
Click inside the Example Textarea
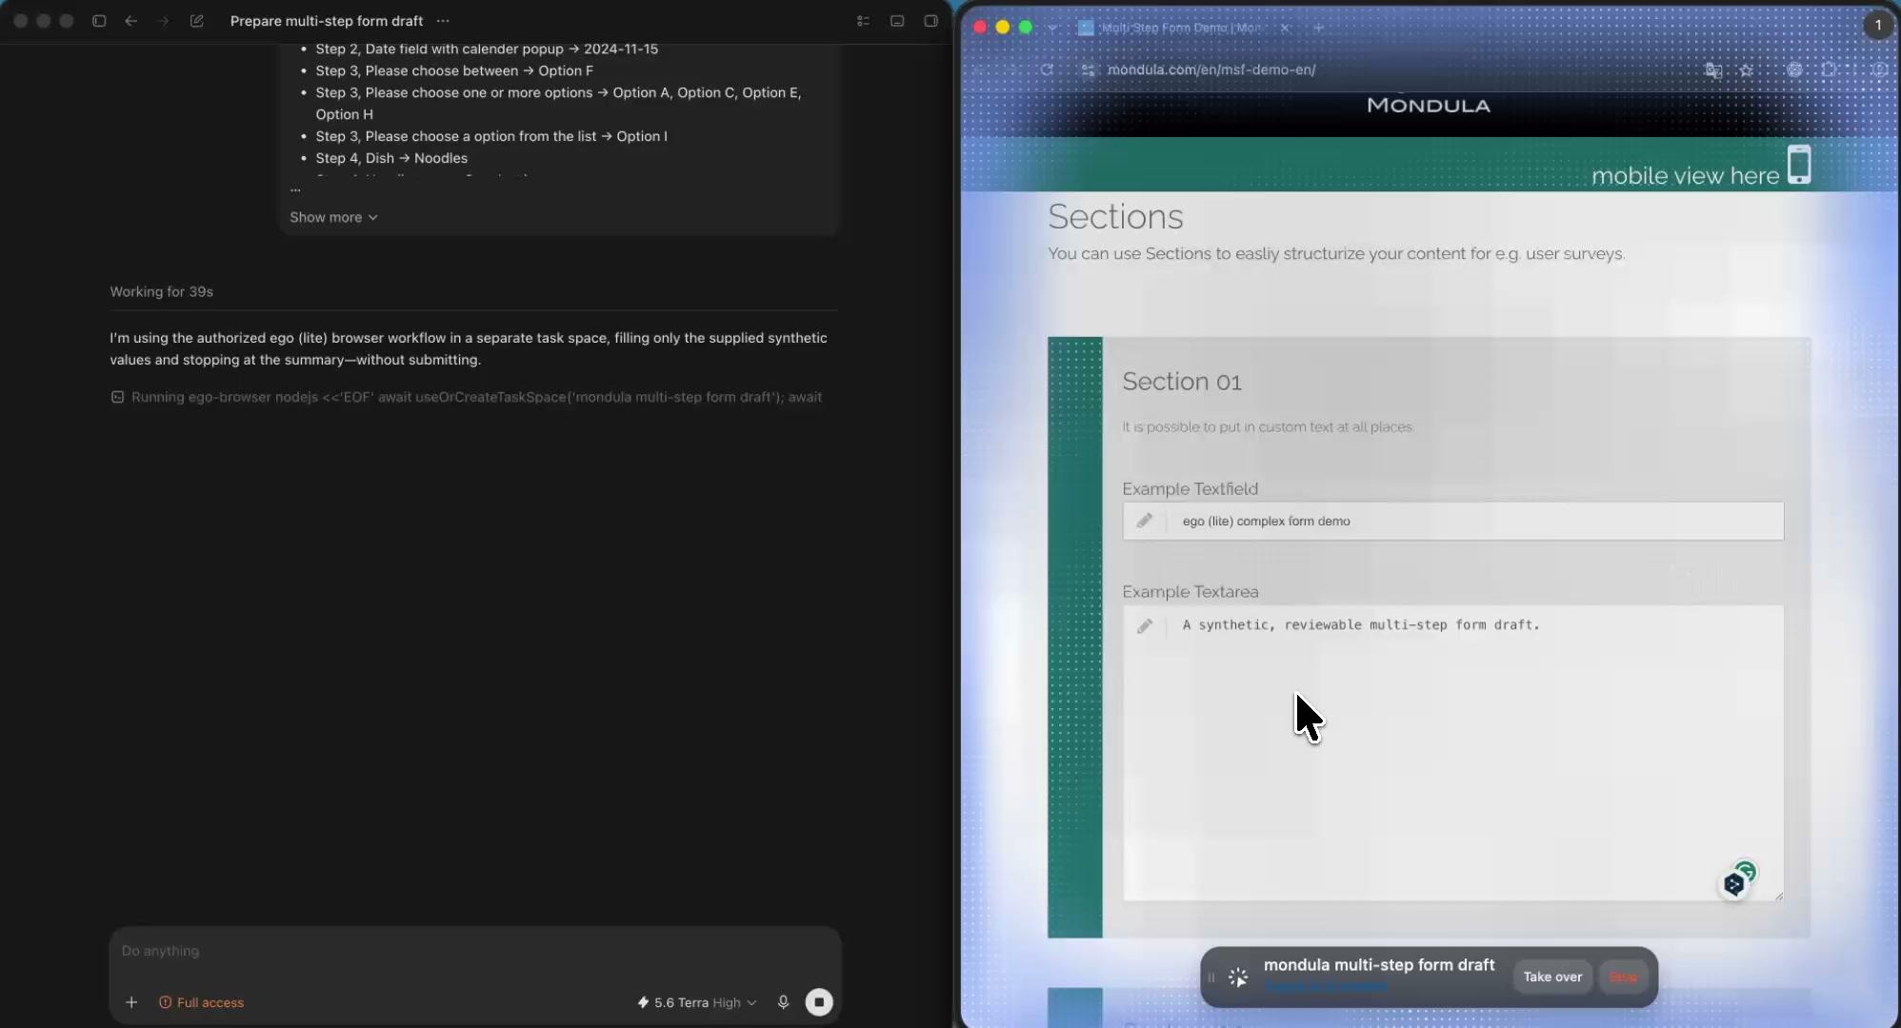click(1453, 753)
